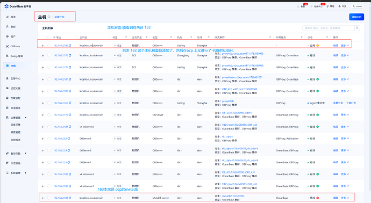Copy IP 192.168.2.165 via copy icon
This screenshot has height=203, width=371.
point(70,103)
